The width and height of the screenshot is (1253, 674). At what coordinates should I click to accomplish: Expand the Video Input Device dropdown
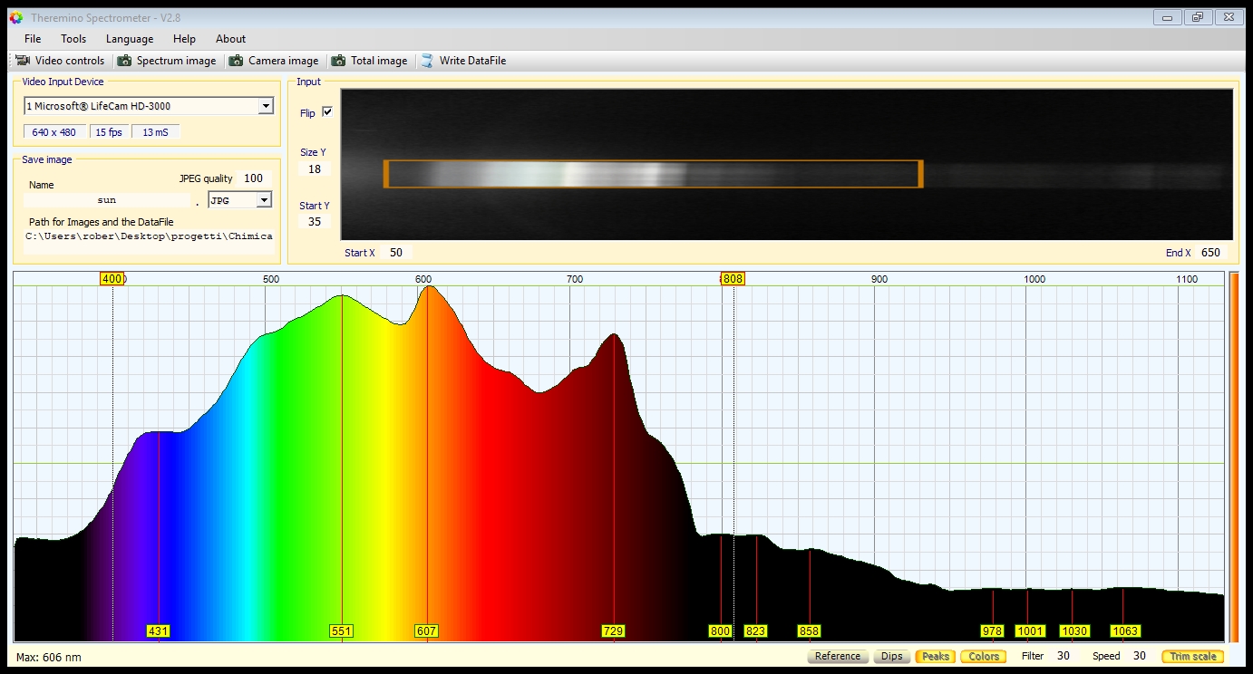point(265,106)
